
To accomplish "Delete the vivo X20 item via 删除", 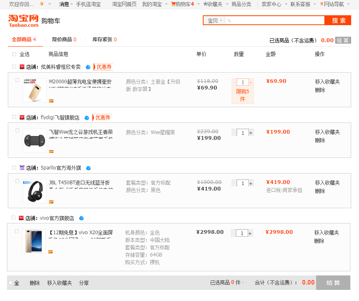I will 319,241.
